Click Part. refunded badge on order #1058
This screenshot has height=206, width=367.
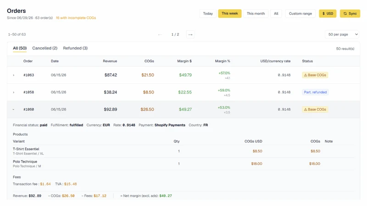pyautogui.click(x=315, y=92)
